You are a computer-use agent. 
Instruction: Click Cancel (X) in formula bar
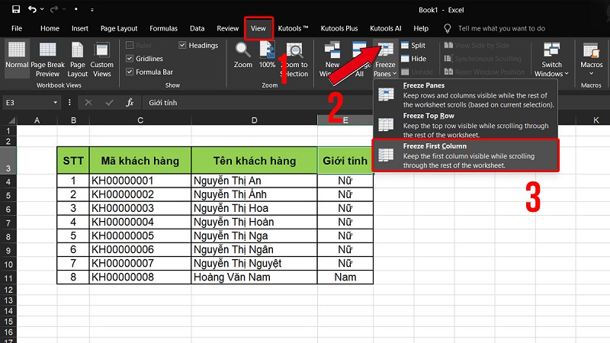pos(88,103)
